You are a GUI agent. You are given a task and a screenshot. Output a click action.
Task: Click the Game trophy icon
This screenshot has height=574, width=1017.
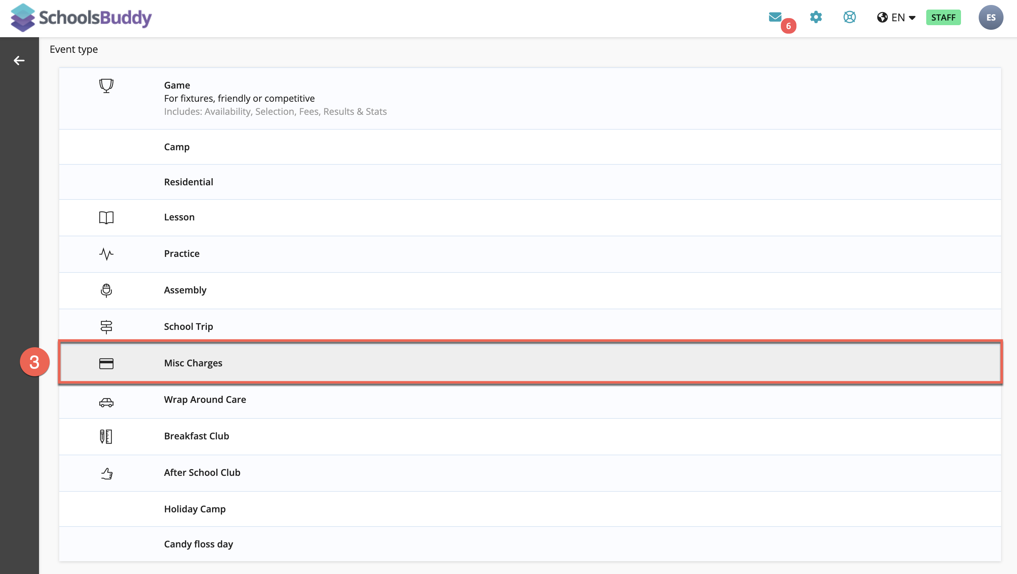point(106,86)
